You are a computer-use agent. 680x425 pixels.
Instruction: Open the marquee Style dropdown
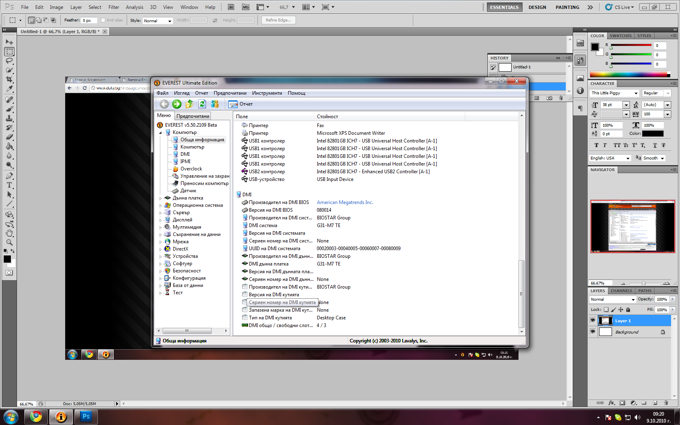[158, 21]
